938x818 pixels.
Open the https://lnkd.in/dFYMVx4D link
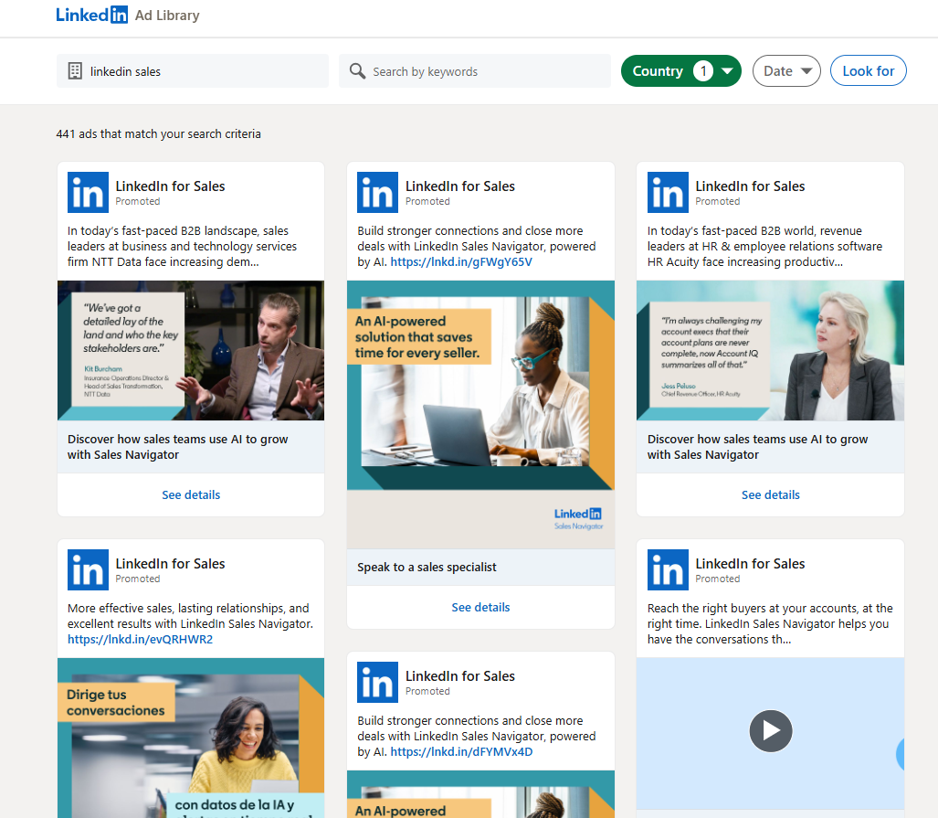click(461, 751)
